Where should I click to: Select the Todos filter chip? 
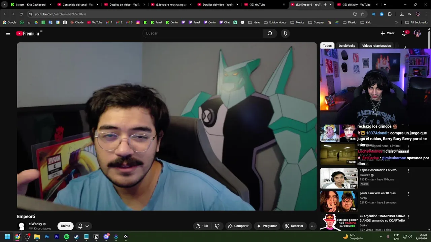pyautogui.click(x=327, y=46)
